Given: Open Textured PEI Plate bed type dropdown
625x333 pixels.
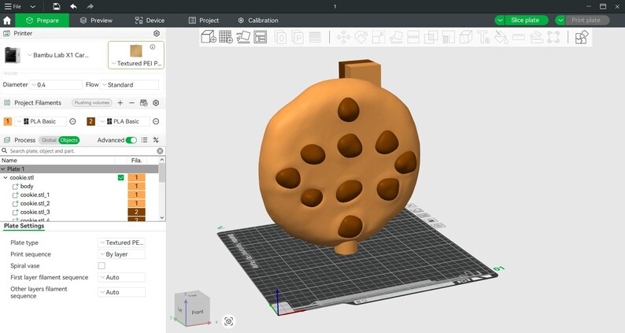Looking at the screenshot, I should tap(136, 55).
